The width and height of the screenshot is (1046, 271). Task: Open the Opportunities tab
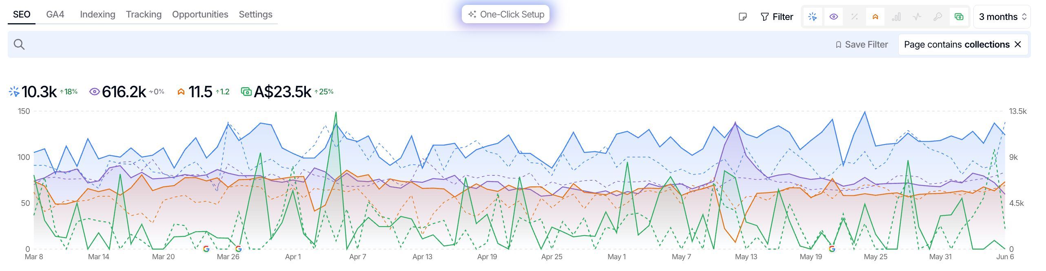click(200, 15)
